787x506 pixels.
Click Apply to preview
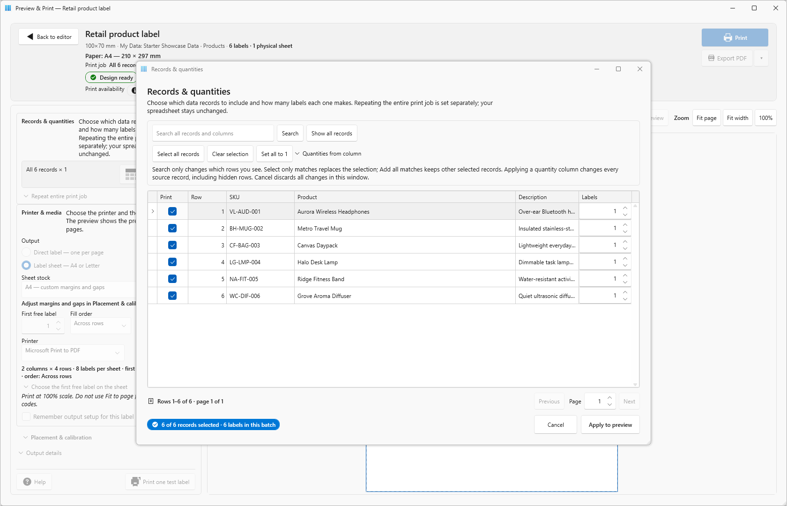[x=610, y=424]
